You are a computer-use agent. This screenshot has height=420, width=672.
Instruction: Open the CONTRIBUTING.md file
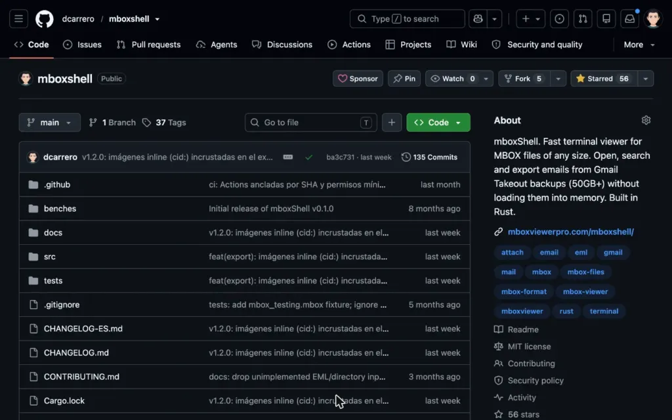pos(81,377)
